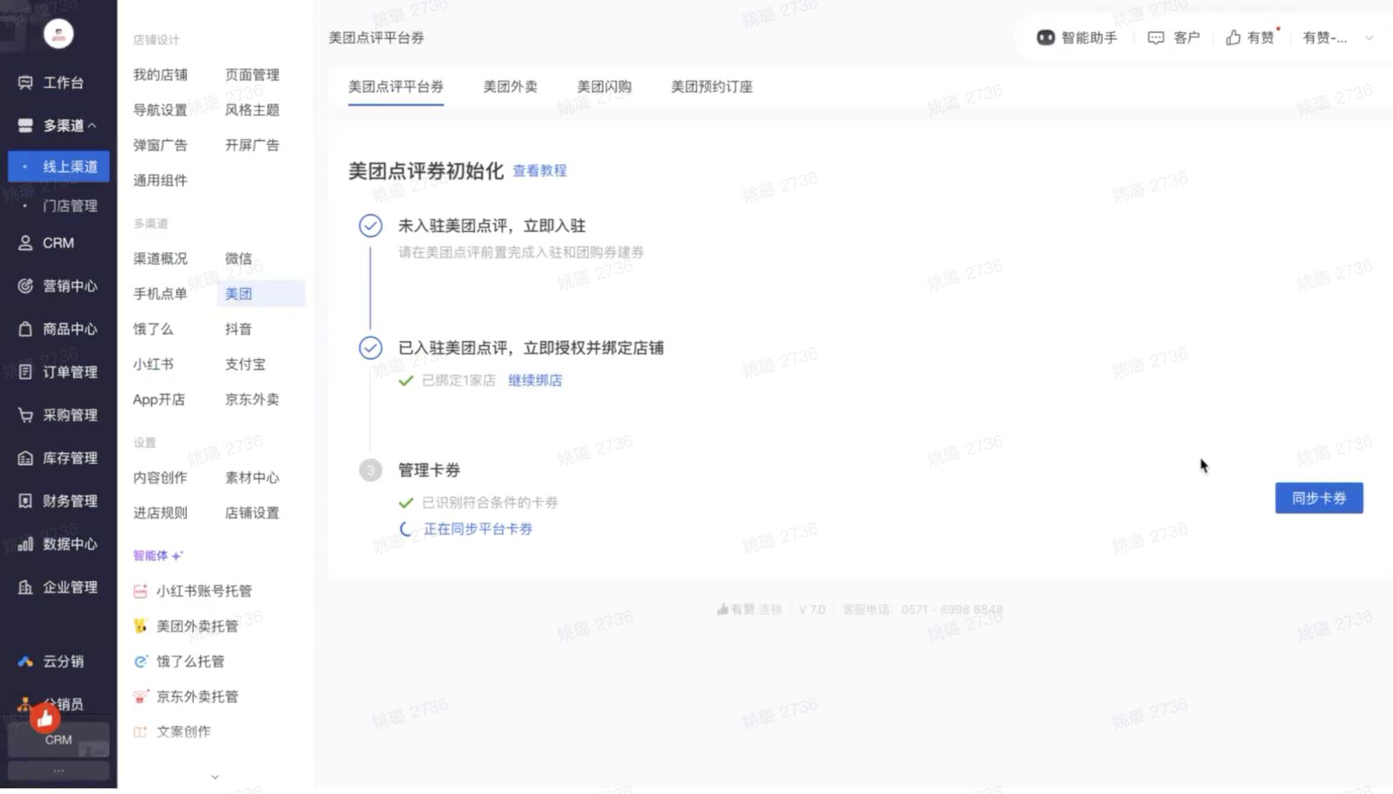Switch to the 美团预约订座 tab
Viewport: 1393px width, 794px height.
[x=711, y=87]
